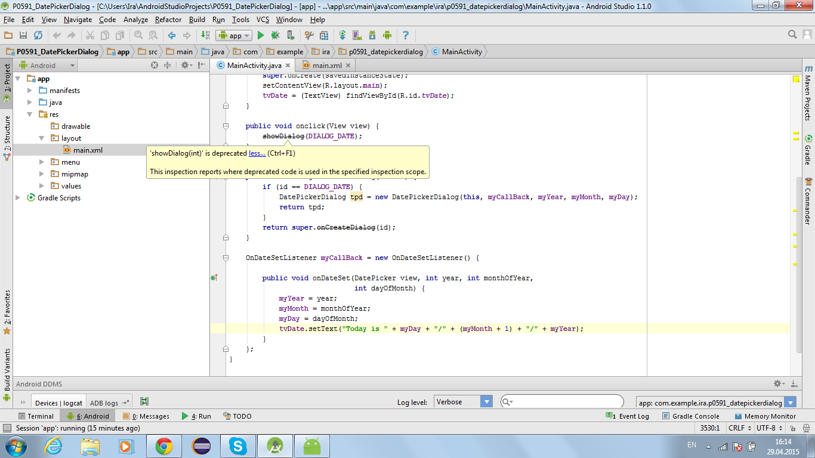Click the override gutter icon beside onDateSet
The width and height of the screenshot is (815, 458).
pos(214,278)
